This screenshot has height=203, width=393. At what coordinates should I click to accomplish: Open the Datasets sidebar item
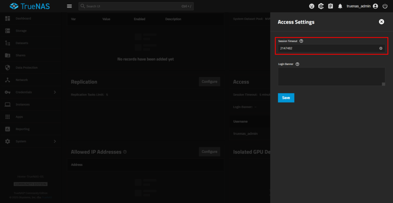tap(22, 43)
